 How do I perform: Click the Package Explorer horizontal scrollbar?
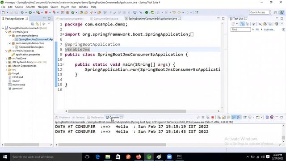click(22, 145)
